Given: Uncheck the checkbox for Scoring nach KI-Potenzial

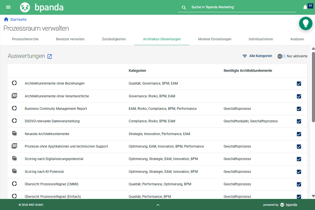Looking at the screenshot, I should pos(299,172).
